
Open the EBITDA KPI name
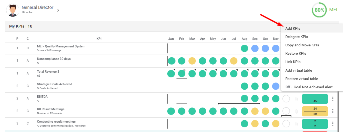(42, 97)
